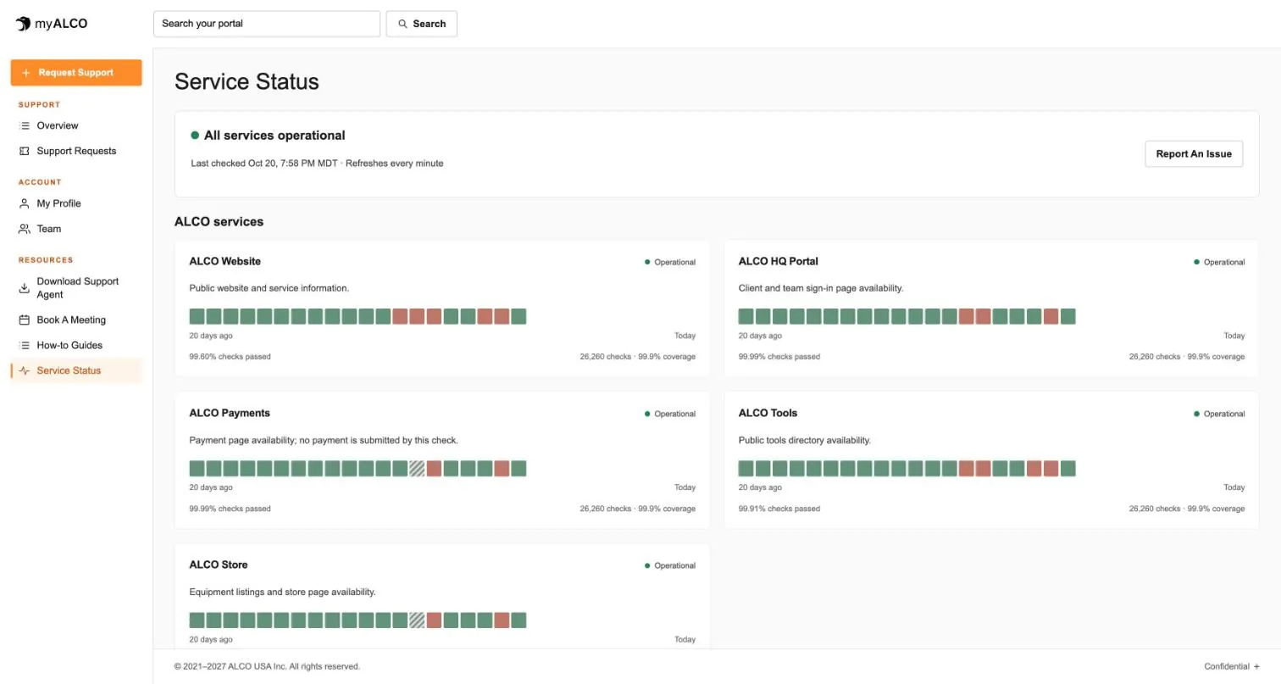Click the "99.91% checks passed" text
The height and width of the screenshot is (684, 1281).
click(x=779, y=509)
